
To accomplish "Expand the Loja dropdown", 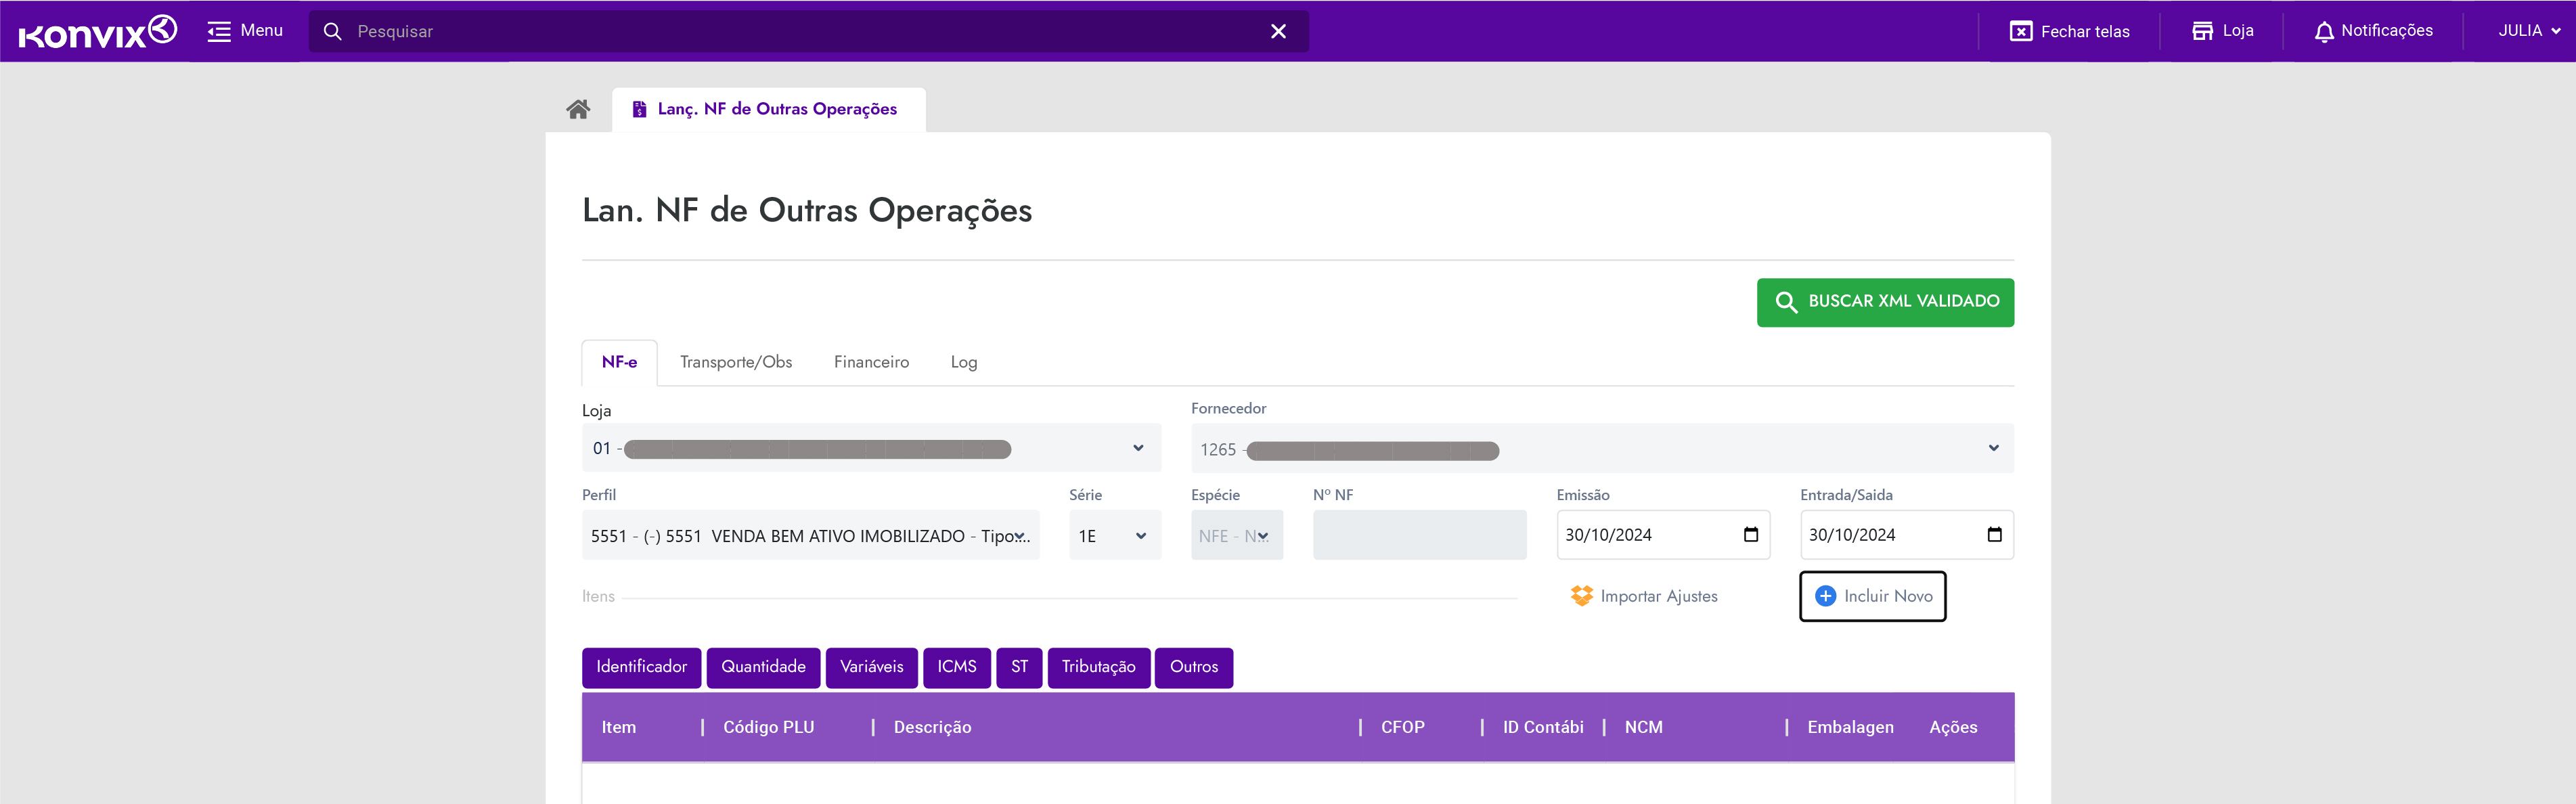I will click(x=1137, y=448).
